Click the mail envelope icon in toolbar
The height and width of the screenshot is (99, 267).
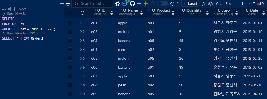pos(124,3)
